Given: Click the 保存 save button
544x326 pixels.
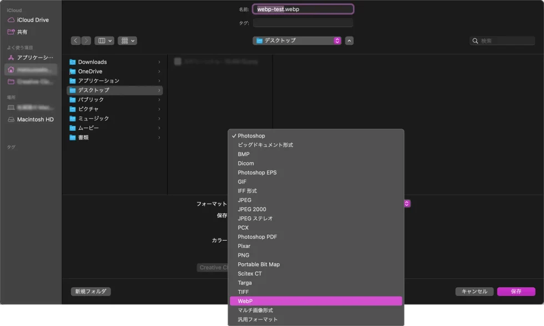Looking at the screenshot, I should pyautogui.click(x=516, y=292).
